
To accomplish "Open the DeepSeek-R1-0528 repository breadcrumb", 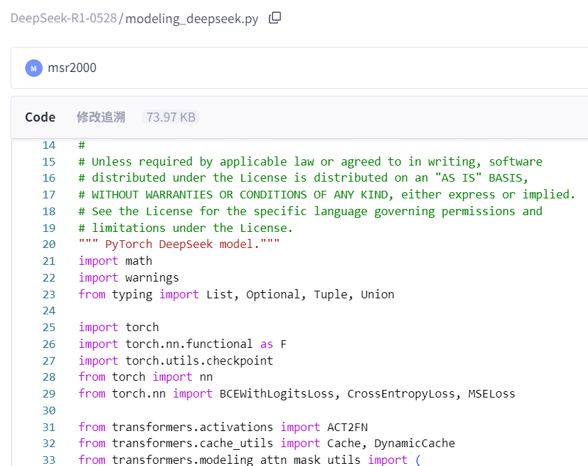I will [64, 18].
